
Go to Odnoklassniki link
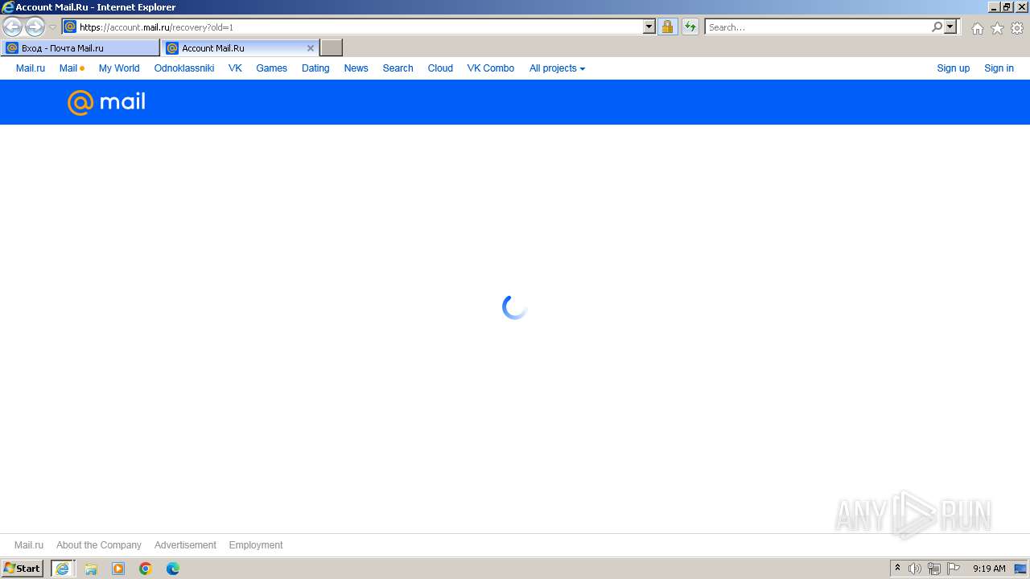point(184,68)
